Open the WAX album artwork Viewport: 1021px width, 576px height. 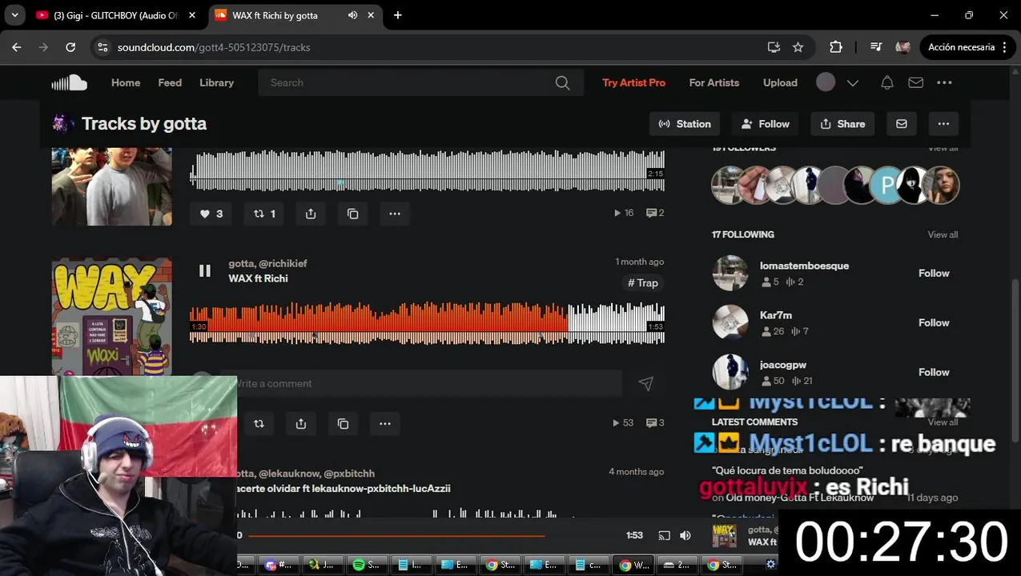pos(111,317)
